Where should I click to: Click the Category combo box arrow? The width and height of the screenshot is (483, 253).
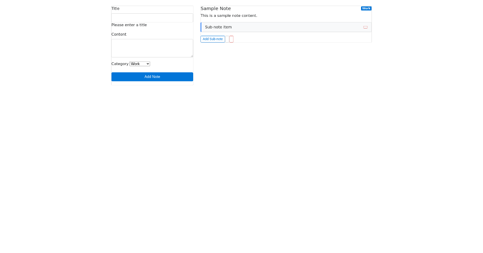pos(147,63)
